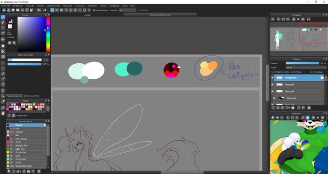This screenshot has width=328, height=174.
Task: Select the Hand pan tool
Action: point(3,113)
